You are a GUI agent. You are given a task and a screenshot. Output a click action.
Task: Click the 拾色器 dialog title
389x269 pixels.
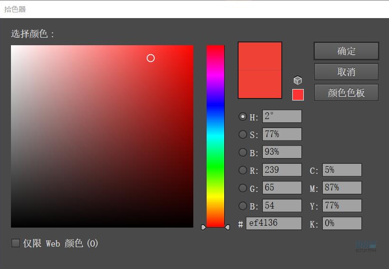point(15,10)
